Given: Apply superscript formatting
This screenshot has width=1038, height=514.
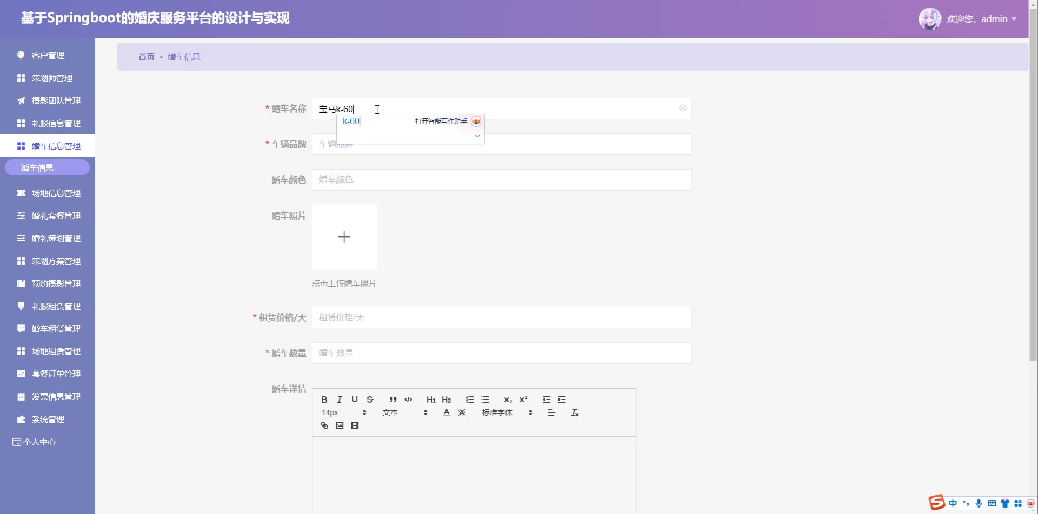Looking at the screenshot, I should pyautogui.click(x=523, y=400).
